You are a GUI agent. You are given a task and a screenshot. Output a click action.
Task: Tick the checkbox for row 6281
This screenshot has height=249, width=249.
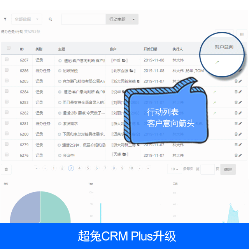(7, 123)
